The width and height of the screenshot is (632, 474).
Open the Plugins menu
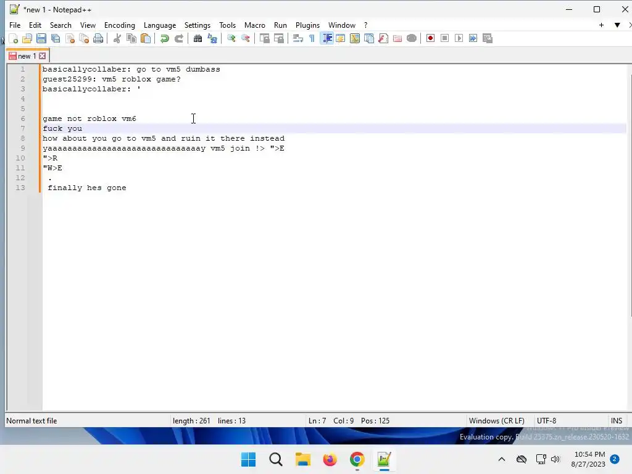pos(307,25)
